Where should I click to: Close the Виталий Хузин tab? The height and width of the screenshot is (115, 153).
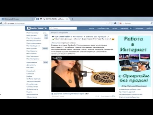(33, 19)
